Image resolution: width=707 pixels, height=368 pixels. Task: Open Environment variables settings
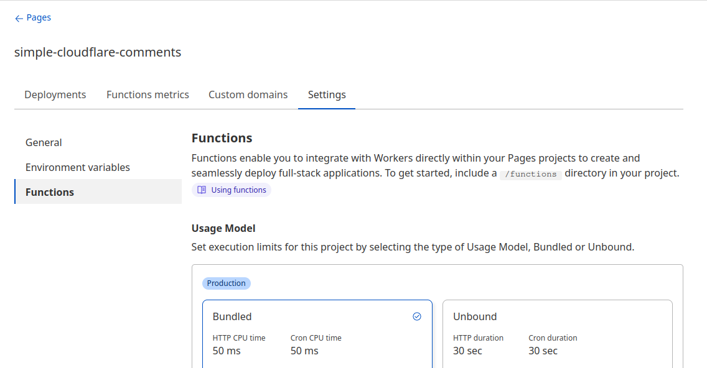point(77,167)
